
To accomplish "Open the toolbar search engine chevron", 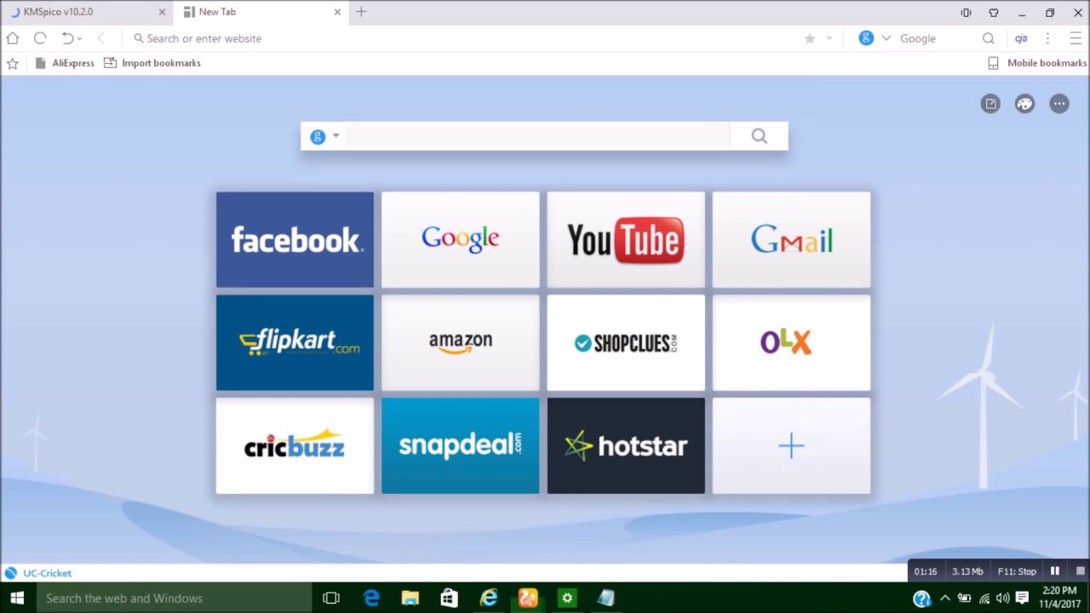I will [886, 38].
